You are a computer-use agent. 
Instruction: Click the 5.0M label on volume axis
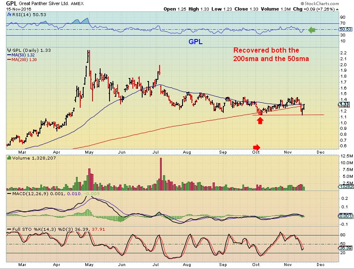348,176
